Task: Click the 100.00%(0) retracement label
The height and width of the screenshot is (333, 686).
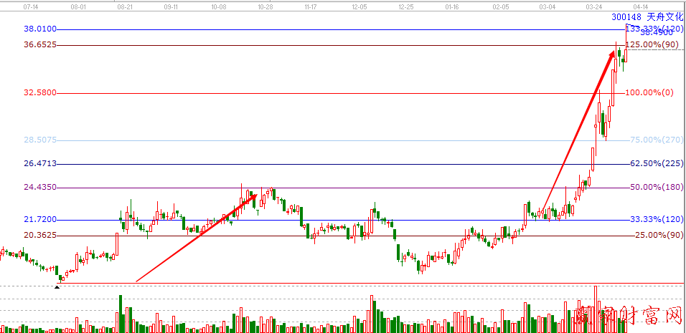Action: click(651, 92)
